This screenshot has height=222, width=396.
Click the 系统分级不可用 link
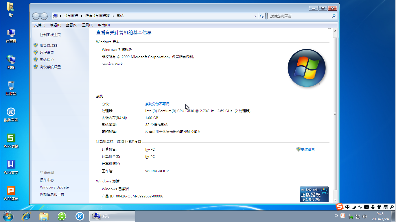point(157,104)
